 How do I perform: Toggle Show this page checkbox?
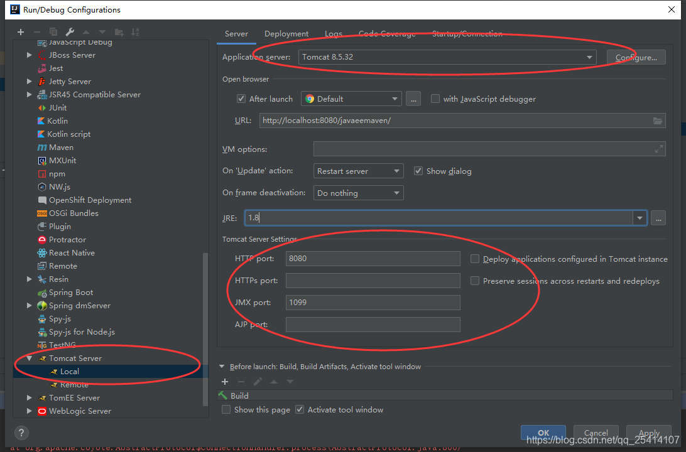tap(226, 409)
